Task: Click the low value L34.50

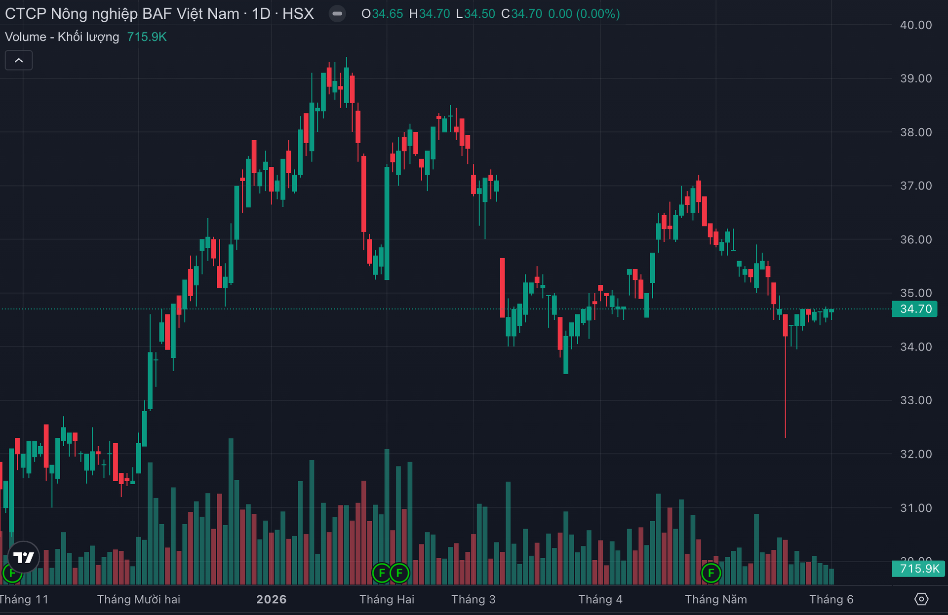Action: (x=475, y=14)
